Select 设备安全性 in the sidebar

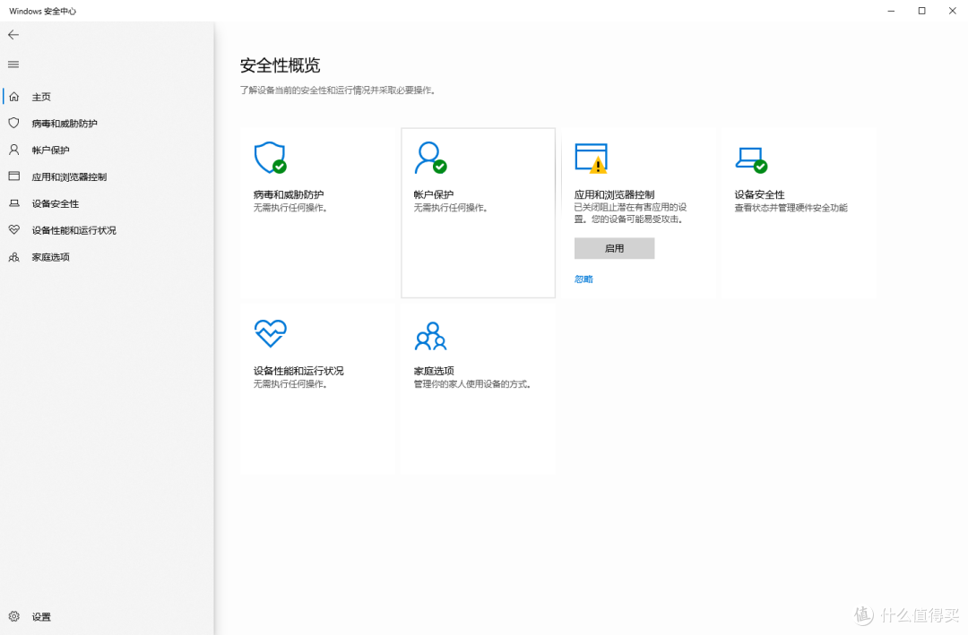click(x=56, y=203)
